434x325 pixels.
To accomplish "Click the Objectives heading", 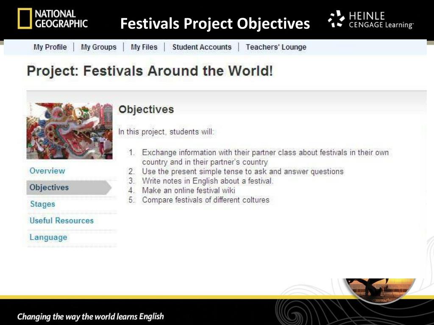I will click(x=146, y=110).
